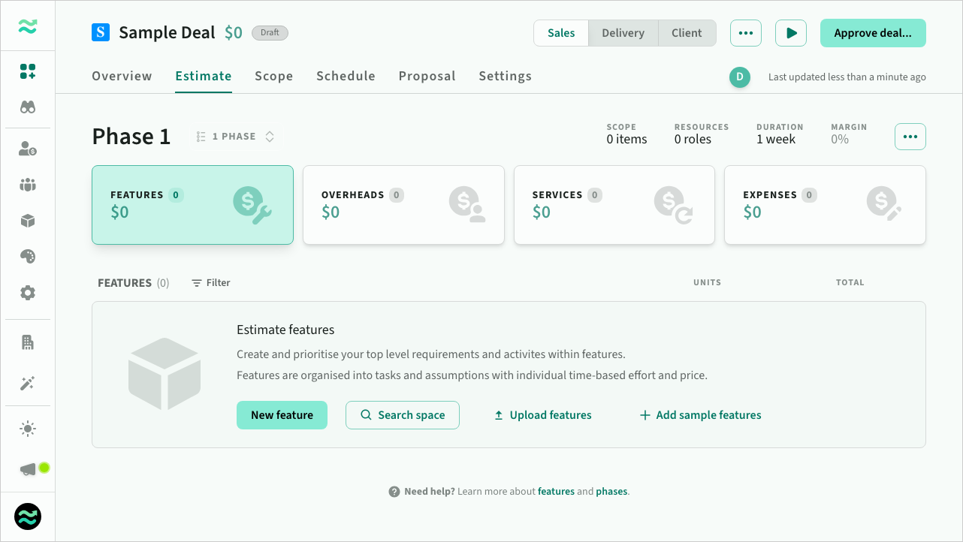This screenshot has height=542, width=963.
Task: Open the color palette icon in sidebar
Action: pos(28,257)
